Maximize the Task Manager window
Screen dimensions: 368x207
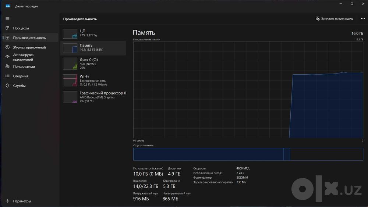click(352, 4)
